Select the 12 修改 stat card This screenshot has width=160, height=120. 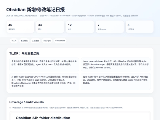point(80,27)
